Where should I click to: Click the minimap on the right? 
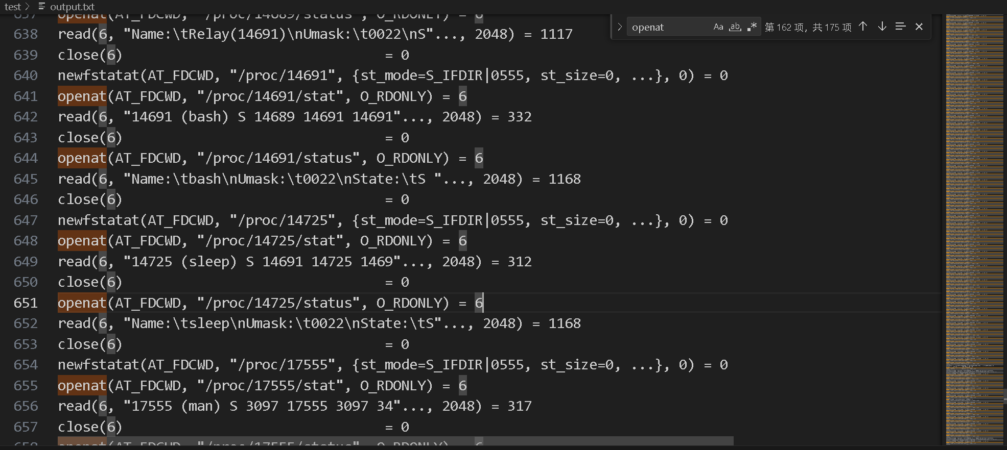974,230
